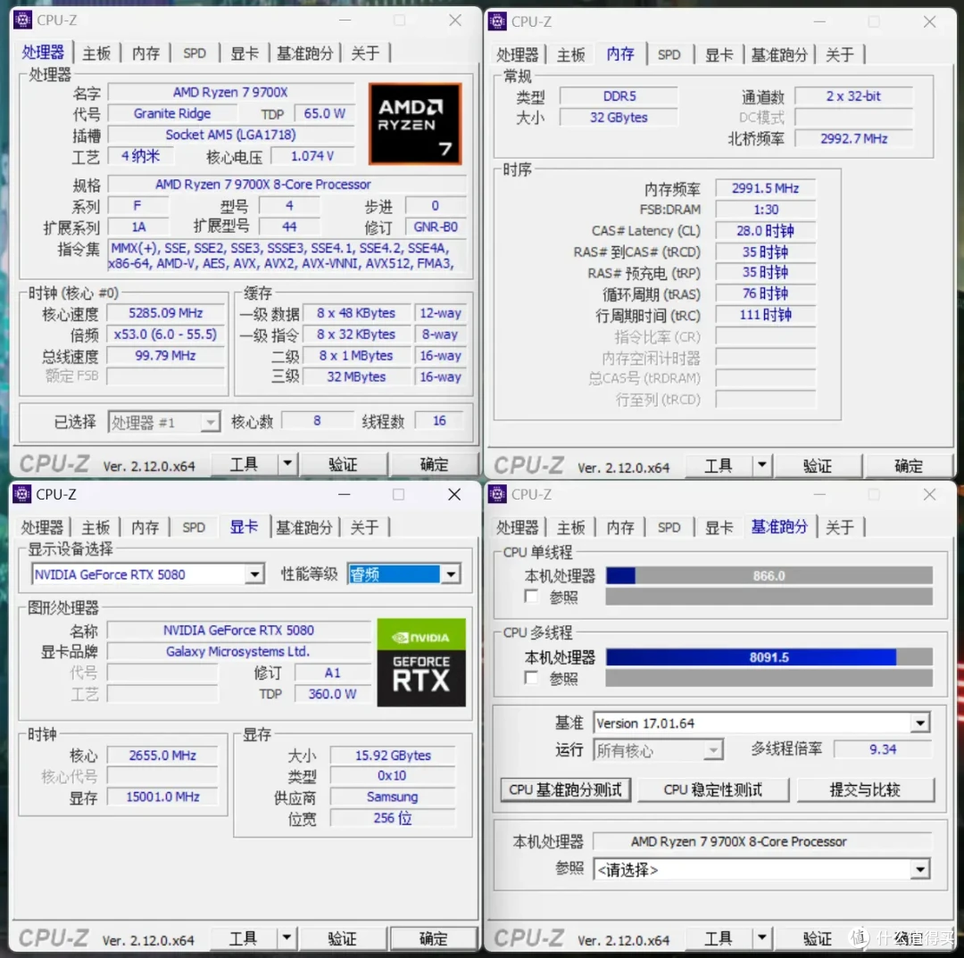Image resolution: width=964 pixels, height=958 pixels.
Task: Minimize the processor CPU-Z window
Action: [x=345, y=21]
